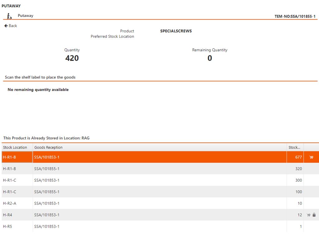Click the TEM-NO:SSA/101855-1 reference text

295,17
